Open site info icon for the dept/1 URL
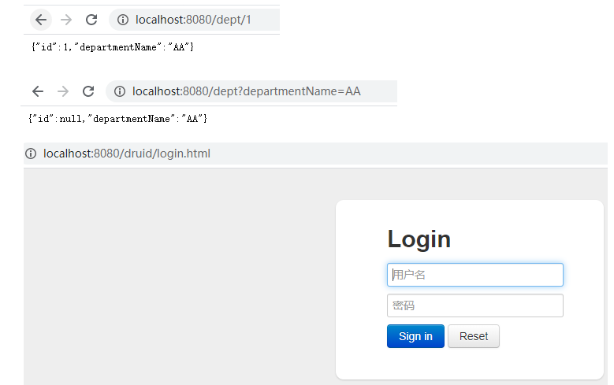Screen dimensions: 614x385 122,20
